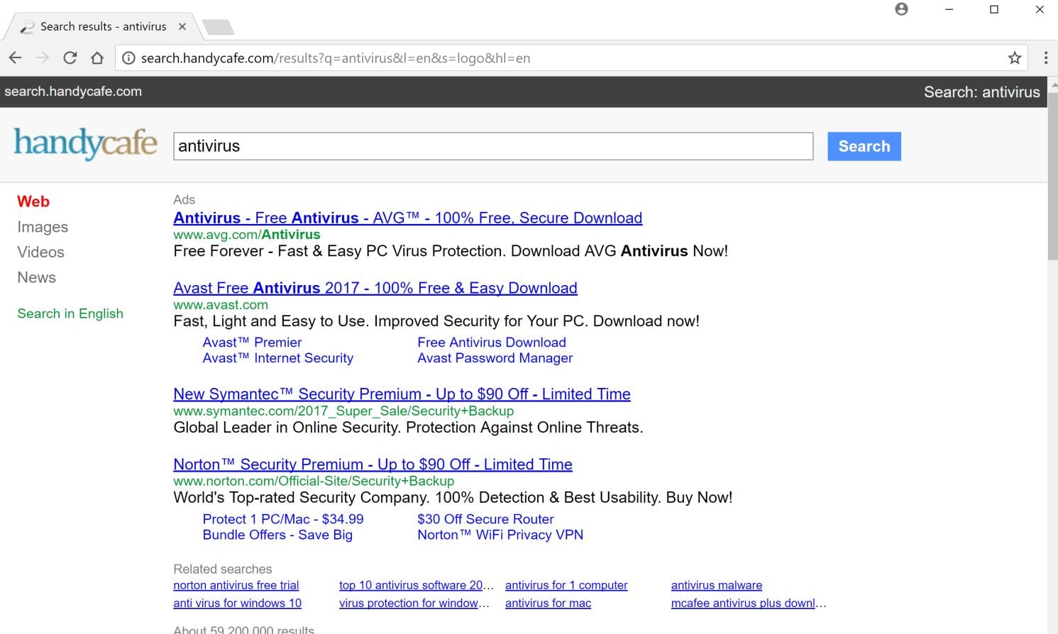
Task: Click the page vertical scrollbar thumb
Action: pyautogui.click(x=1052, y=176)
